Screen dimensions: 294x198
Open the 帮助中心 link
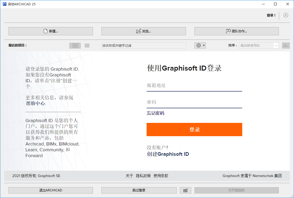35,104
